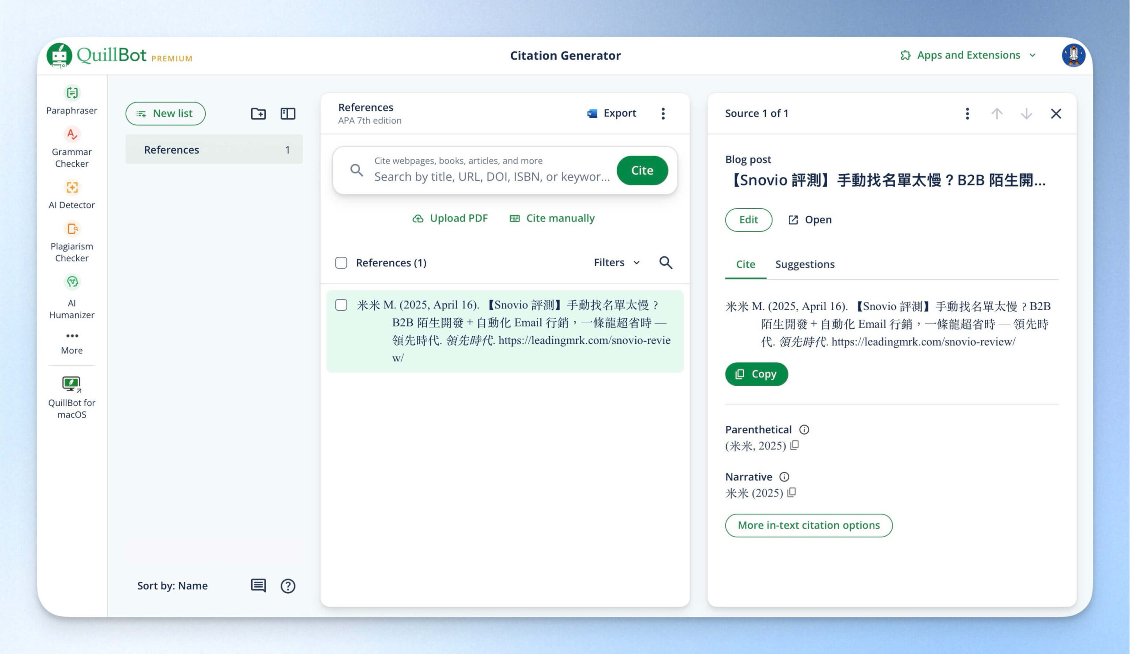Open the Paraphraser tool
1130x654 pixels.
coord(72,100)
